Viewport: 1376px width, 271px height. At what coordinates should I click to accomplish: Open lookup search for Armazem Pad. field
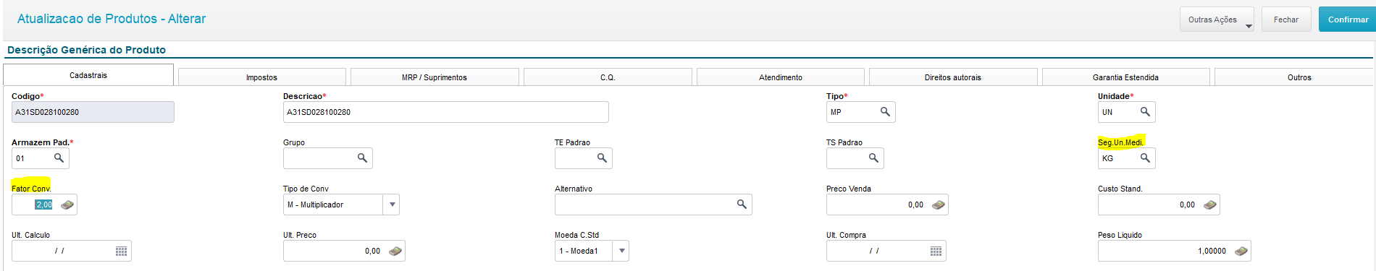click(59, 158)
